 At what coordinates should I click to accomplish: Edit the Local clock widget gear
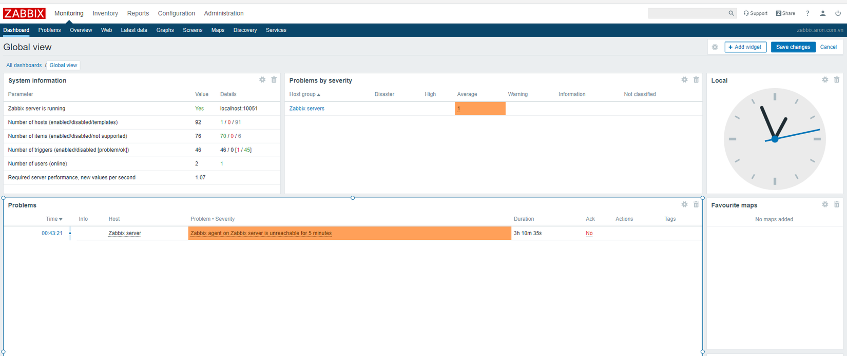click(x=825, y=80)
